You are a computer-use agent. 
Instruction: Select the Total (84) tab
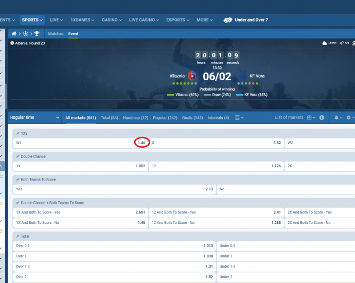[110, 118]
